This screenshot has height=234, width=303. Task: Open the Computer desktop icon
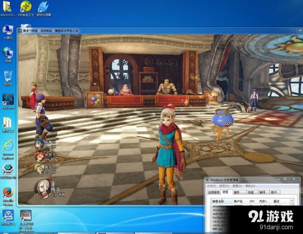point(8,32)
